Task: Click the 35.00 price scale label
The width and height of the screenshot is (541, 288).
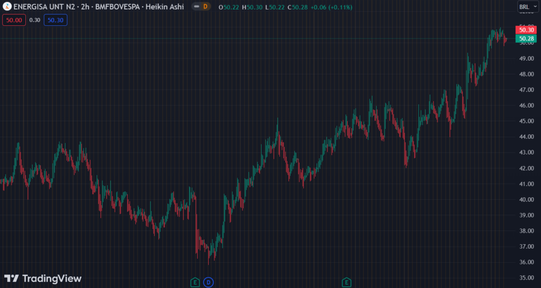Action: (527, 277)
